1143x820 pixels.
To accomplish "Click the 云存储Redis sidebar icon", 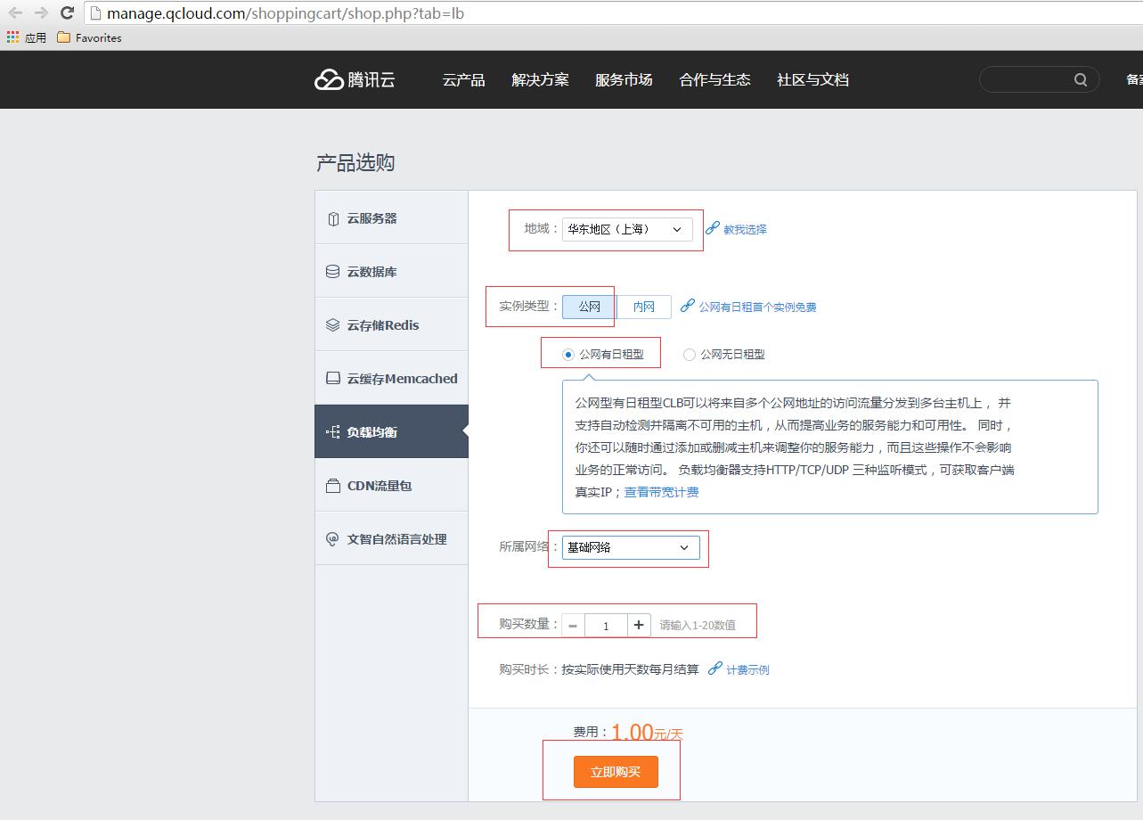I will coord(333,325).
